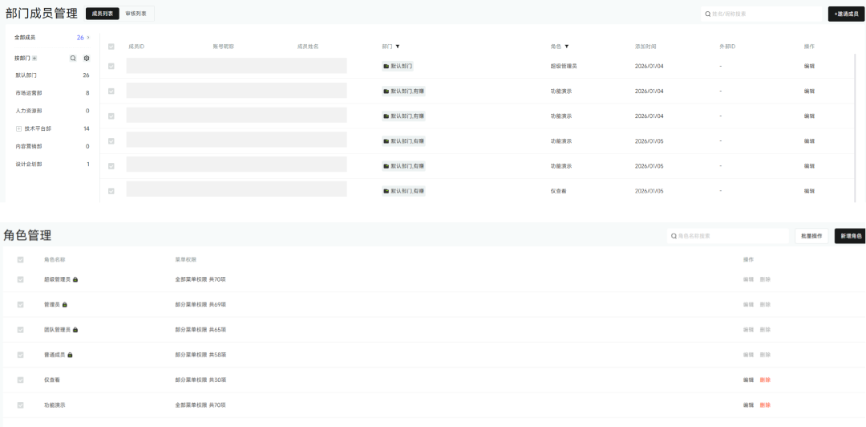Click 删除 for the 超级管理员 role row
The width and height of the screenshot is (866, 427).
tap(765, 279)
